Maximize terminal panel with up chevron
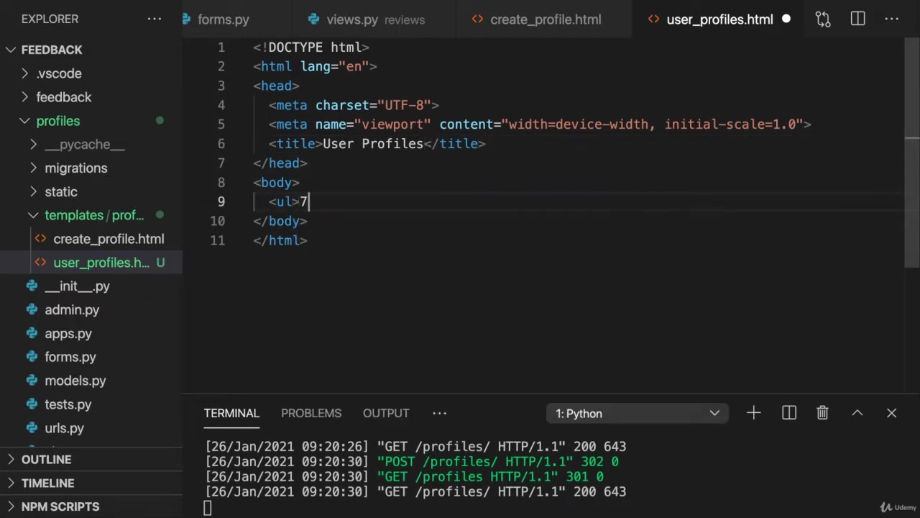 click(x=857, y=413)
